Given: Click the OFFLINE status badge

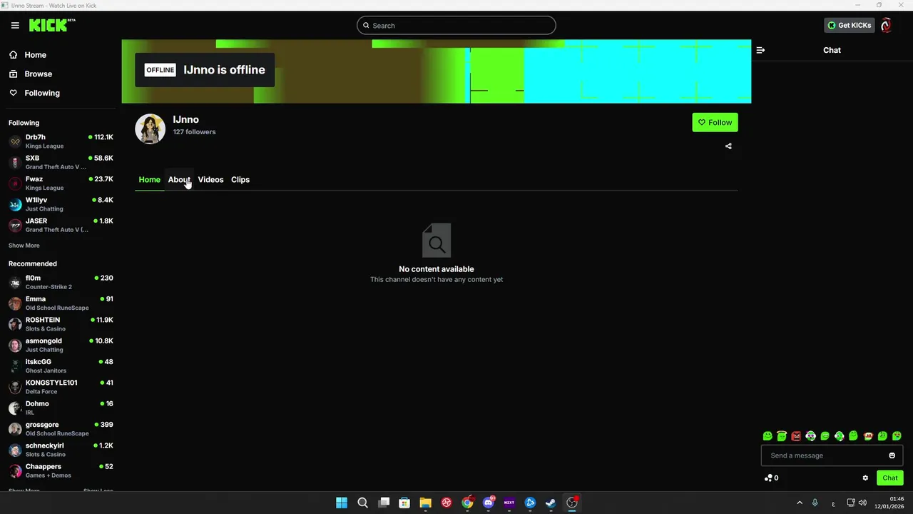Looking at the screenshot, I should [160, 70].
